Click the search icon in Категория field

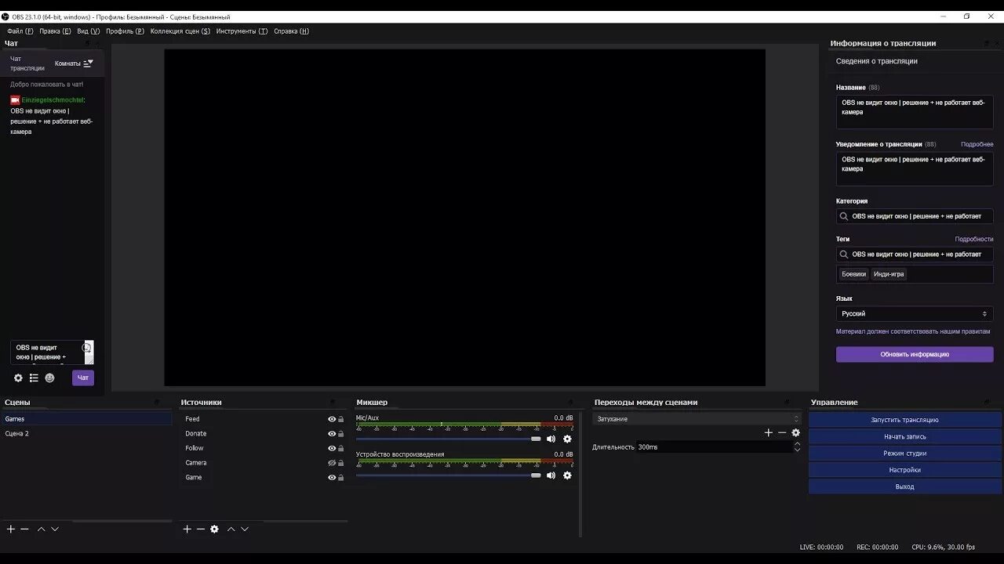pyautogui.click(x=844, y=216)
